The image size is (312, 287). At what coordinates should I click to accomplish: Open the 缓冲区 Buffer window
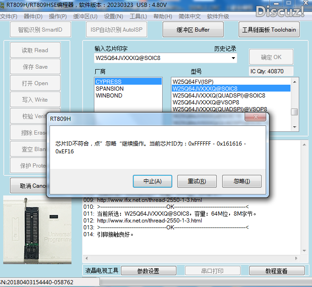coord(193,30)
